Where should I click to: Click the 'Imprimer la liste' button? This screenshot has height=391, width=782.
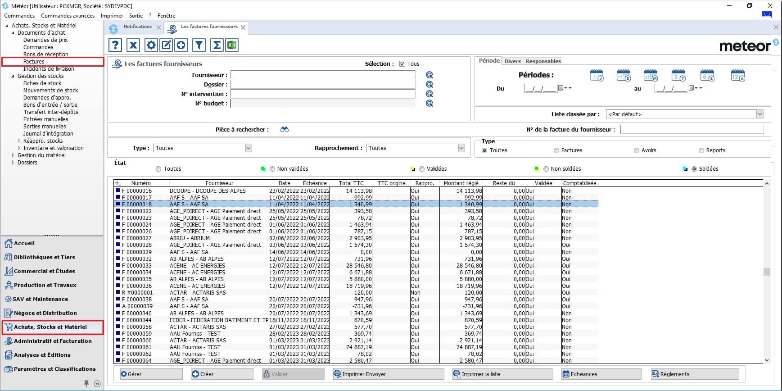point(502,374)
